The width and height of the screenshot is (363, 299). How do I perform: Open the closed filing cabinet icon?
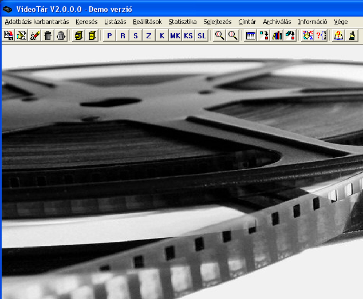92,35
